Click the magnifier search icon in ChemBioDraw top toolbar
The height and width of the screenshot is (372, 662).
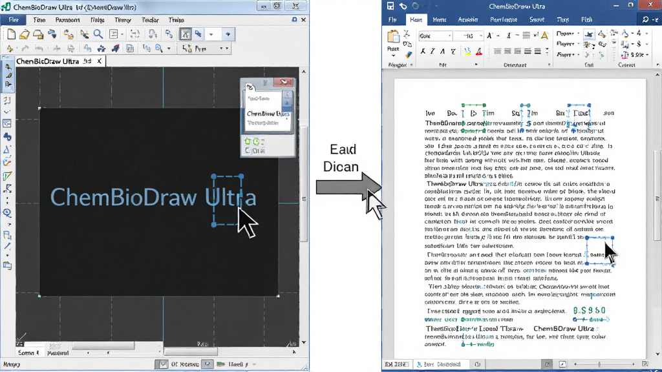click(98, 34)
